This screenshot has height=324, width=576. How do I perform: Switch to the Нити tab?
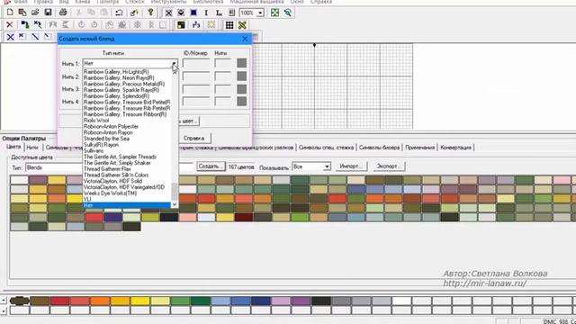[x=32, y=148]
